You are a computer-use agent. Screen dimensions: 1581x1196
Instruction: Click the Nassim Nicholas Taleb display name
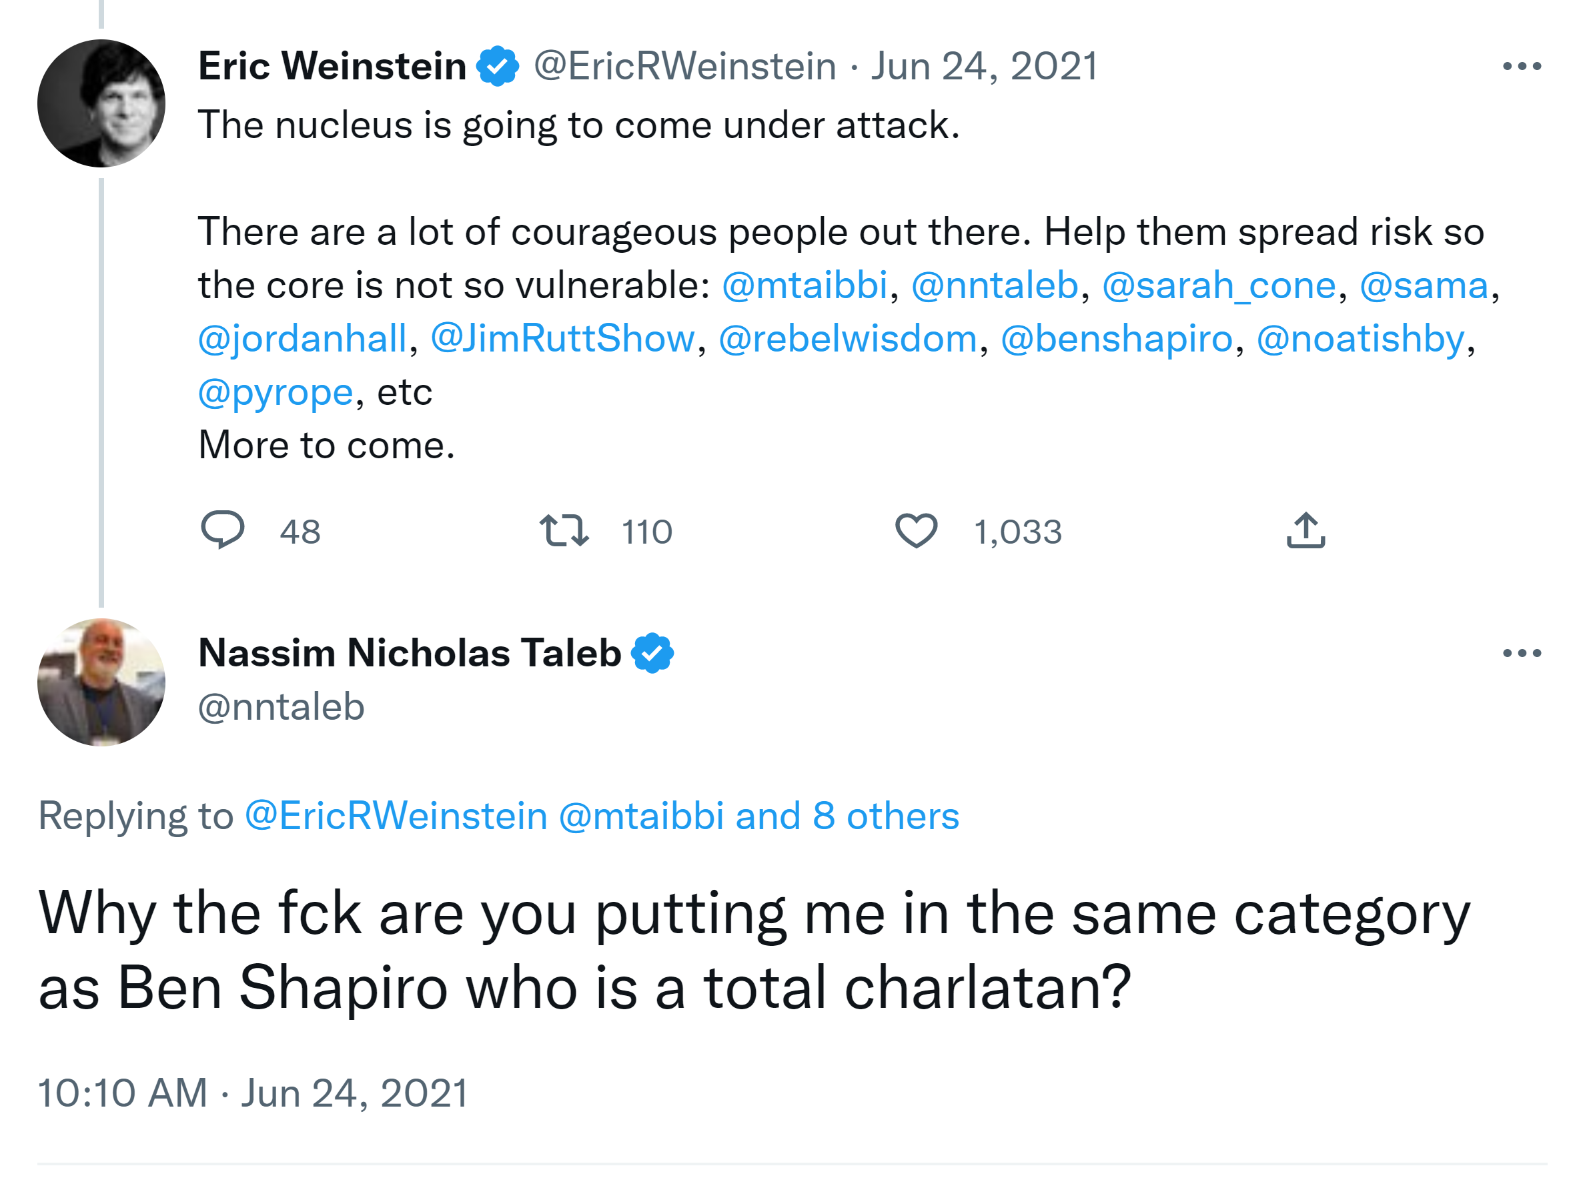pyautogui.click(x=410, y=652)
